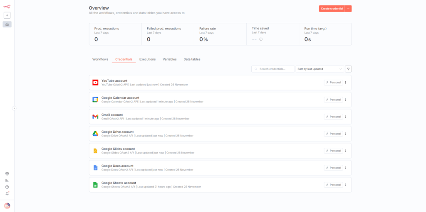Viewport: 426px width, 212px height.
Task: Expand the Create credential dropdown arrow
Action: pyautogui.click(x=348, y=8)
